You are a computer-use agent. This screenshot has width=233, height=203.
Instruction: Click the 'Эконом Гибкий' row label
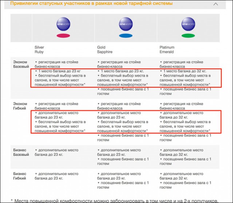[20, 106]
